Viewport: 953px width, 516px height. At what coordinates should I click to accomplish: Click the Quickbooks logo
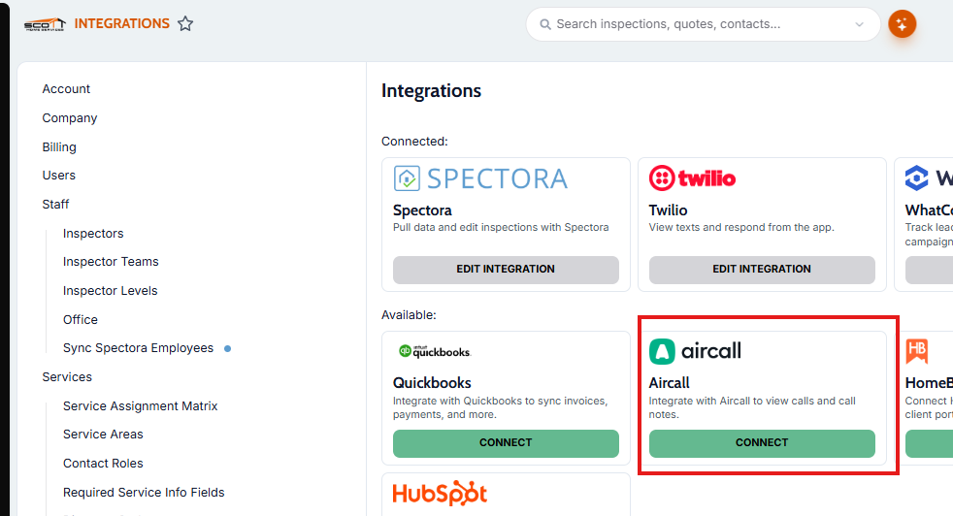pyautogui.click(x=435, y=351)
